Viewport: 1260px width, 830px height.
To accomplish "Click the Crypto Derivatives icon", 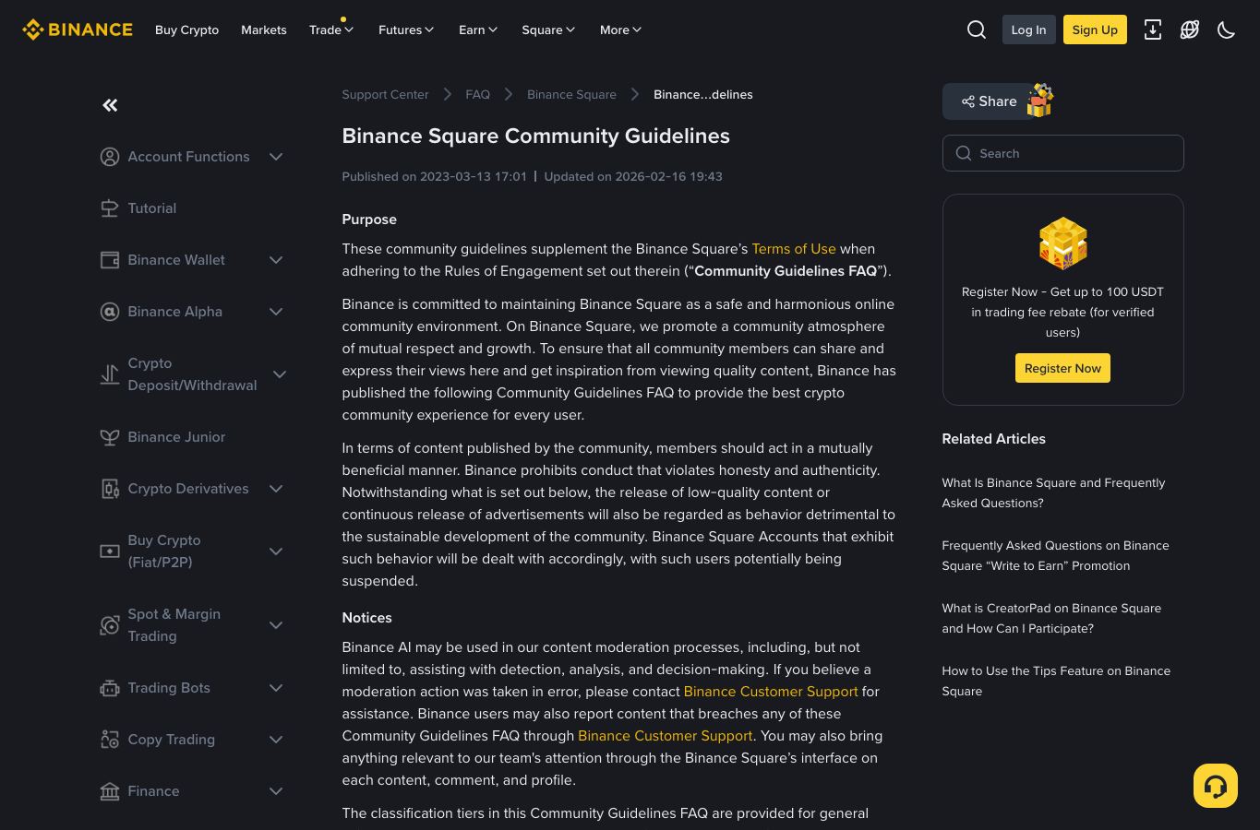I will (x=110, y=489).
